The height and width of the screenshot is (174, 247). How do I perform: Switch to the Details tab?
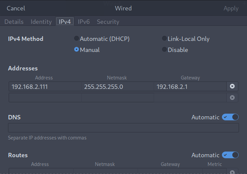[x=14, y=22]
